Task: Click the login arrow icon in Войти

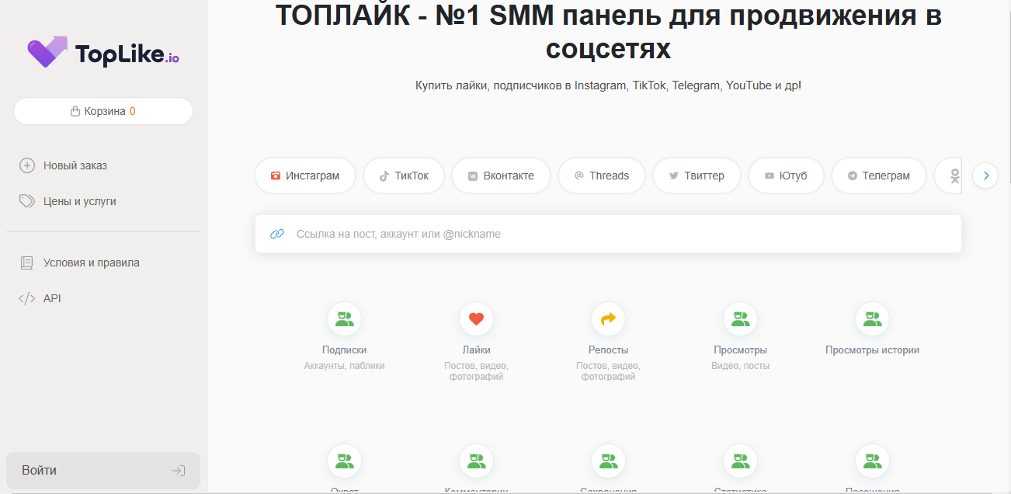Action: point(178,471)
